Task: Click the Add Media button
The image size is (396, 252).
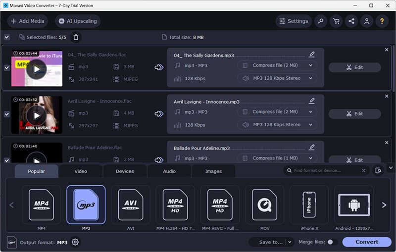Action: (x=28, y=21)
